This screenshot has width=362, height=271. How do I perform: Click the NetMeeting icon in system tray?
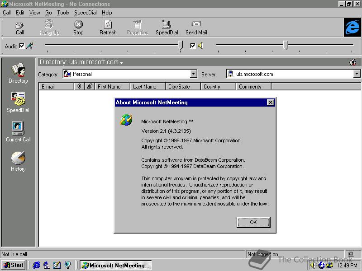click(x=329, y=266)
